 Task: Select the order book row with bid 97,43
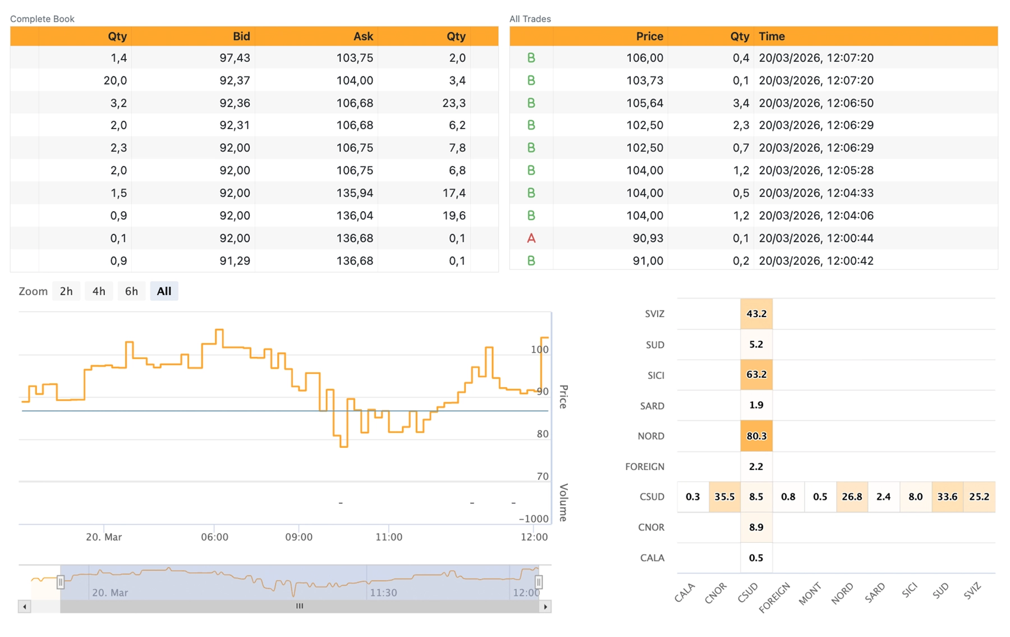click(x=254, y=58)
